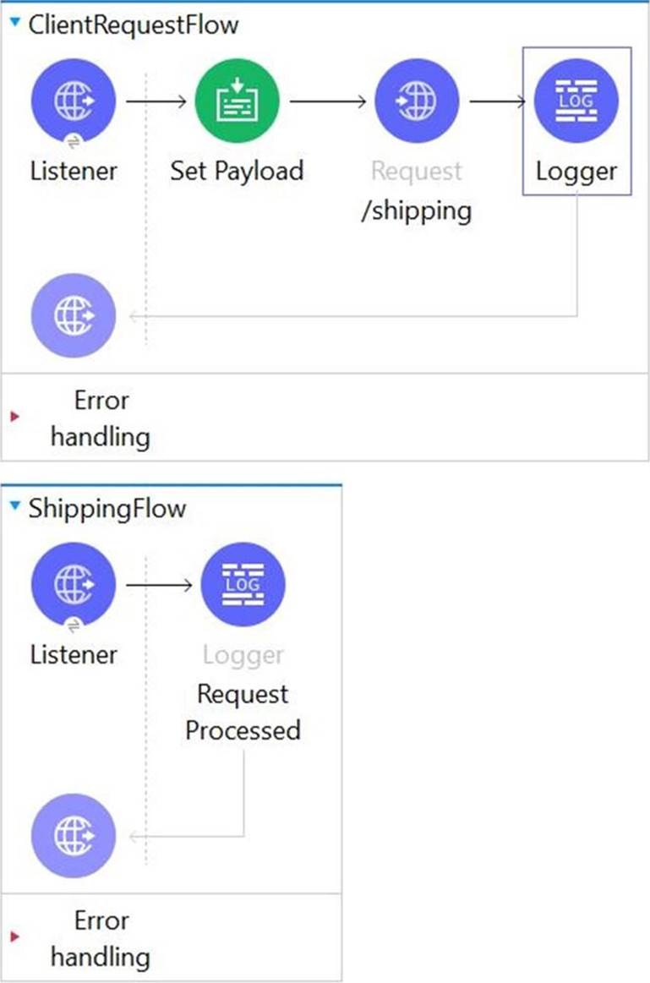The image size is (650, 983).
Task: Select the Request /shipping HTTP icon
Action: (418, 101)
